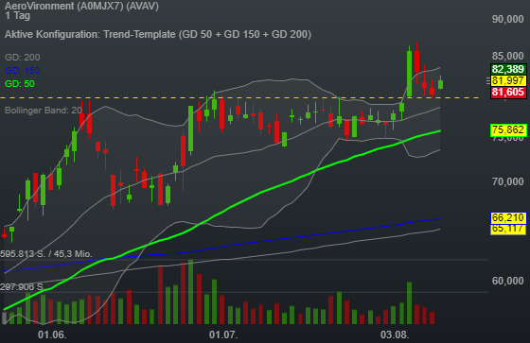Click the 90,000 price axis label
This screenshot has width=530, height=343.
[x=507, y=19]
